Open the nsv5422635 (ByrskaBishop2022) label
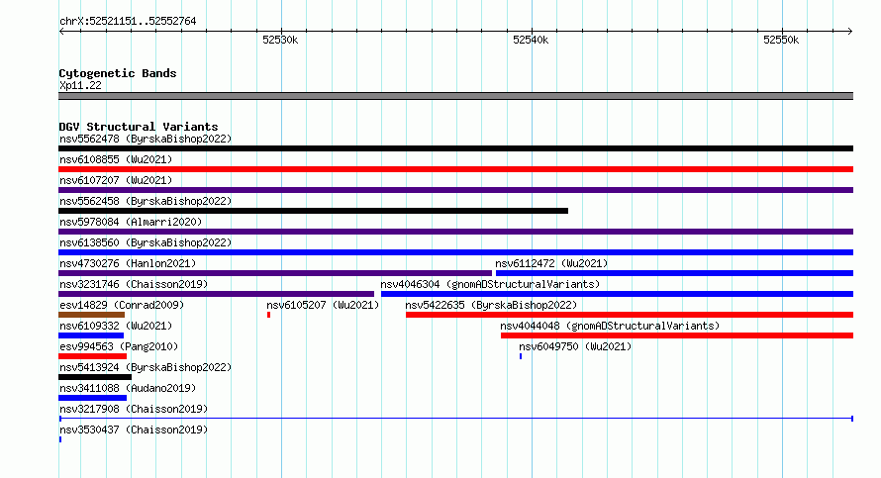This screenshot has width=881, height=478. tap(491, 305)
